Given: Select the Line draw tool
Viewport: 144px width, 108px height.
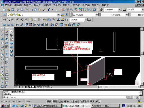Looking at the screenshot, I should [2, 31].
